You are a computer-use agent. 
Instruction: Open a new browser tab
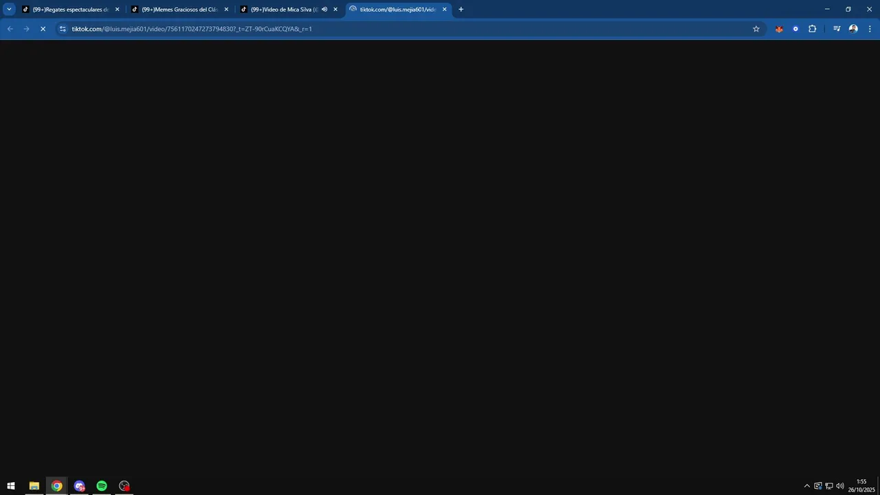click(461, 10)
